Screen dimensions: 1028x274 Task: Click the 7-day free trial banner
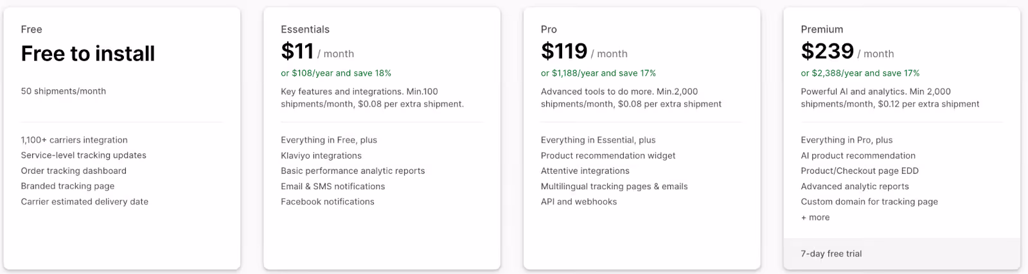coord(901,253)
